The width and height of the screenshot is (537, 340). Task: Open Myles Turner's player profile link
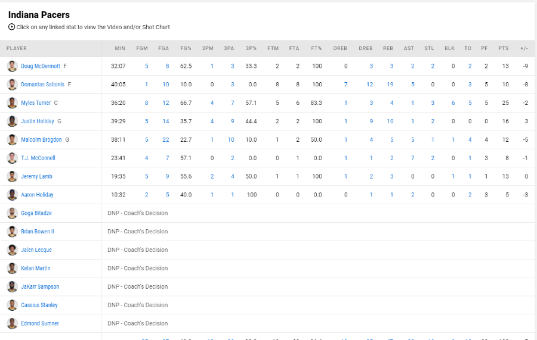36,103
